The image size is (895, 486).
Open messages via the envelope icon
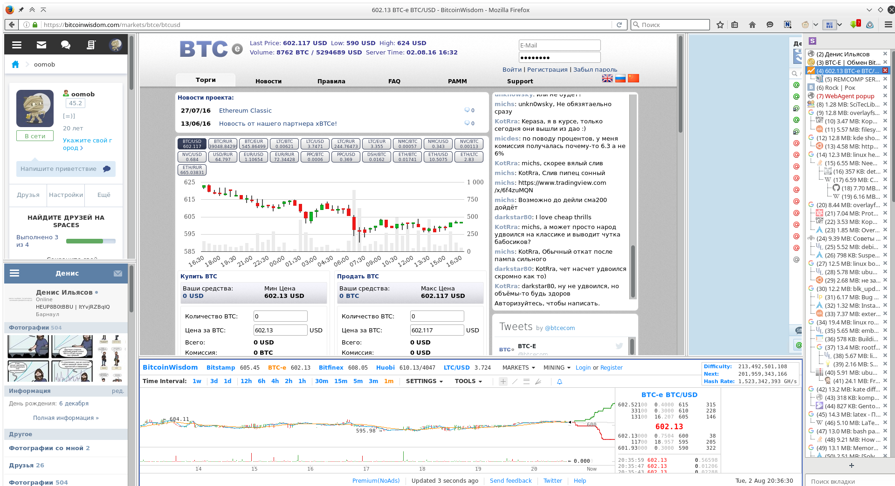41,45
